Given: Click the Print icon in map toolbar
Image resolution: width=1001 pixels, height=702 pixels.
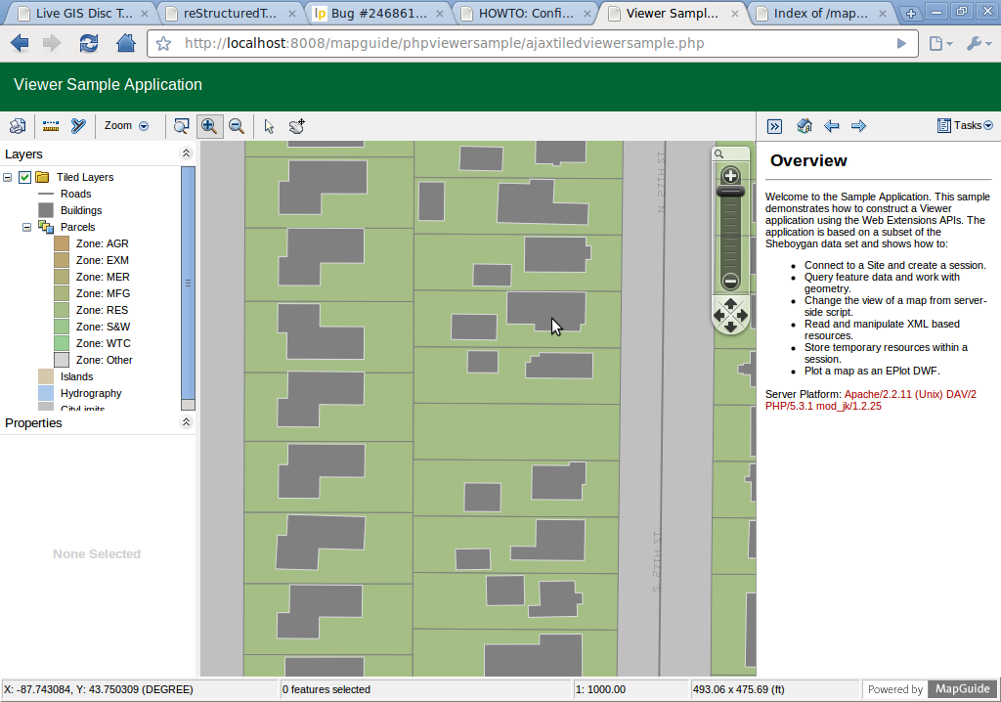Looking at the screenshot, I should click(x=17, y=126).
